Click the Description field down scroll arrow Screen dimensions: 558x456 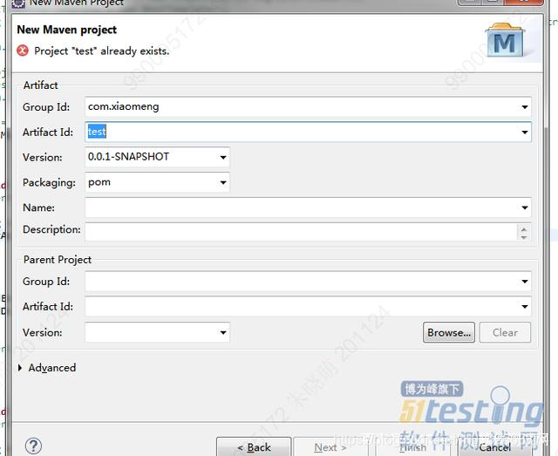coord(523,237)
